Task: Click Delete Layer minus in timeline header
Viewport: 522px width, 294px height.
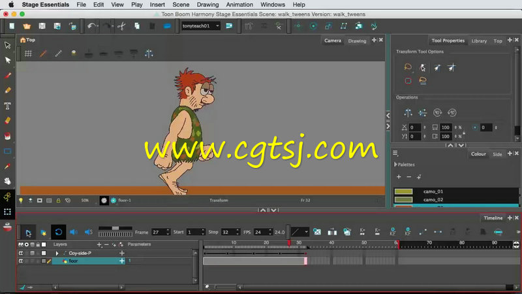Action: [106, 244]
